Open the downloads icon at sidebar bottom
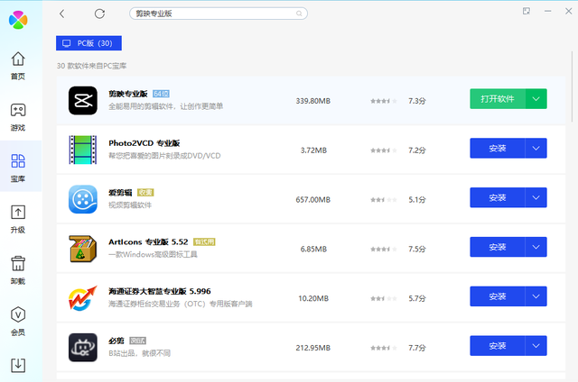 click(18, 365)
